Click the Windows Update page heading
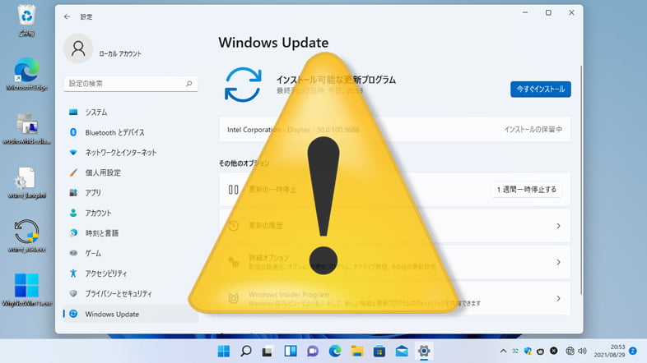This screenshot has width=647, height=363. pyautogui.click(x=273, y=43)
